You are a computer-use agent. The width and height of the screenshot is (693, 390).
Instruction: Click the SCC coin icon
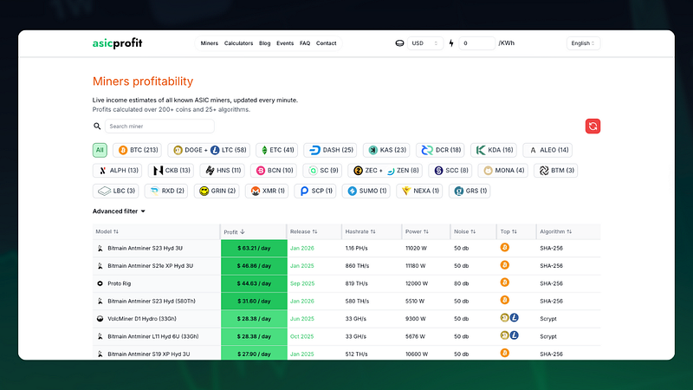[438, 171]
